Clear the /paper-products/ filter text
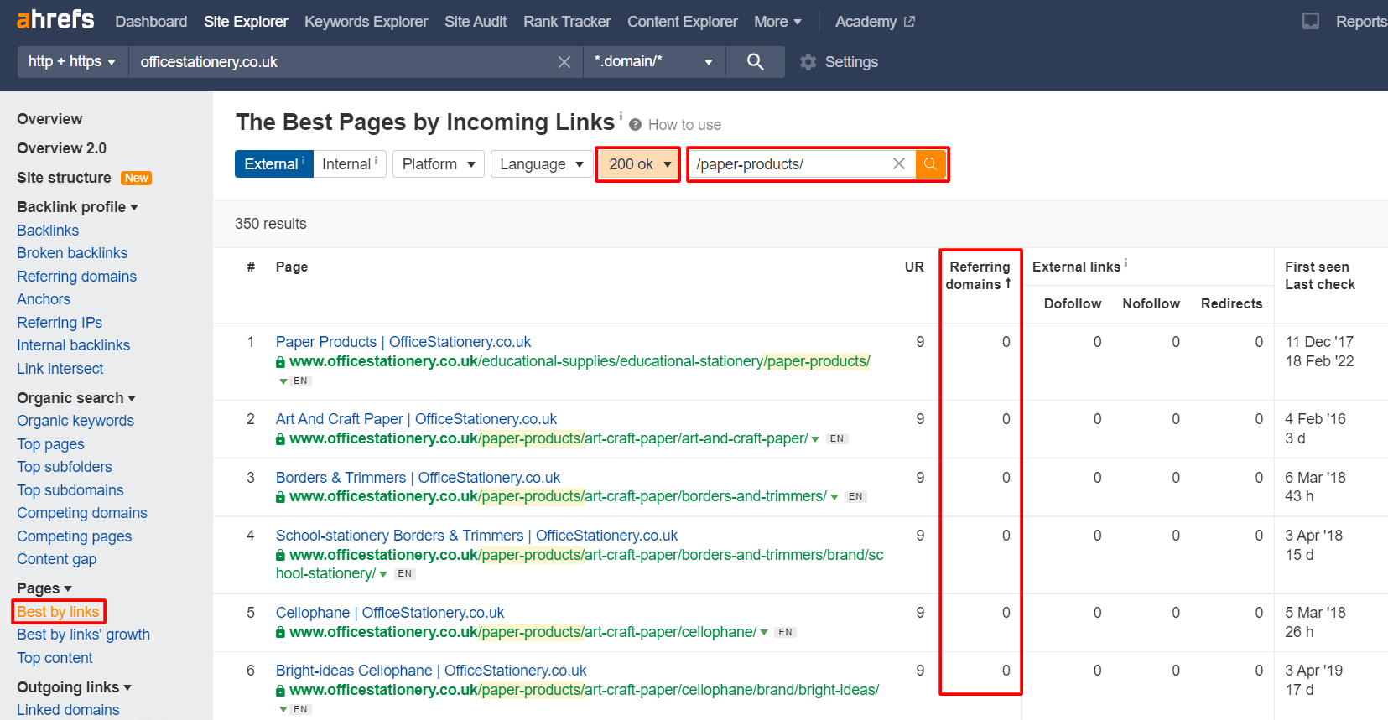Viewport: 1388px width, 720px height. [x=898, y=164]
